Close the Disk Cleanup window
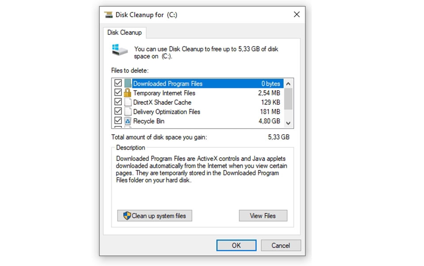Image resolution: width=424 pixels, height=266 pixels. tap(297, 15)
